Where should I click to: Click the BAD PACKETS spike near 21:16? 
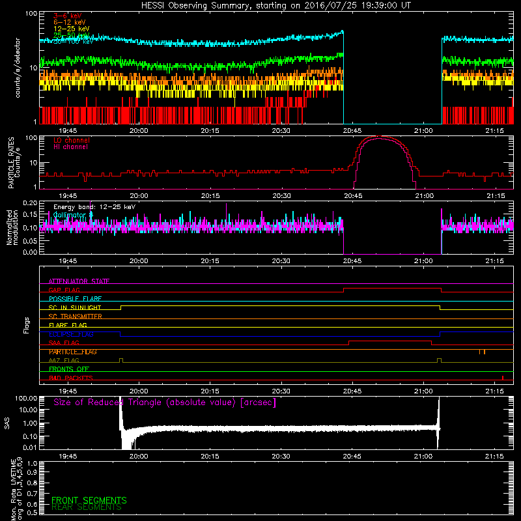point(503,378)
